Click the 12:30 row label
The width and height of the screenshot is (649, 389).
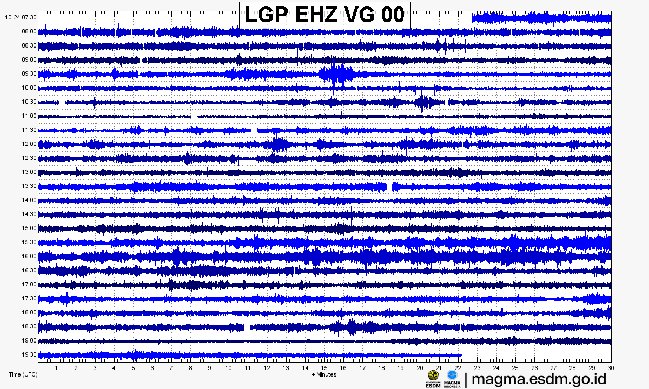point(29,158)
